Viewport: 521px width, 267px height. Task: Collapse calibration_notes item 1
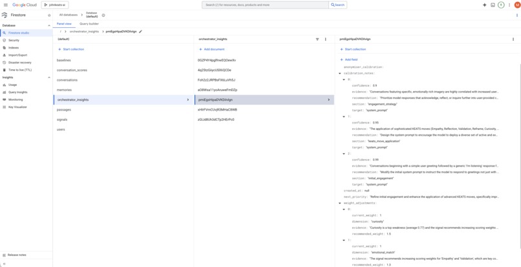click(344, 116)
